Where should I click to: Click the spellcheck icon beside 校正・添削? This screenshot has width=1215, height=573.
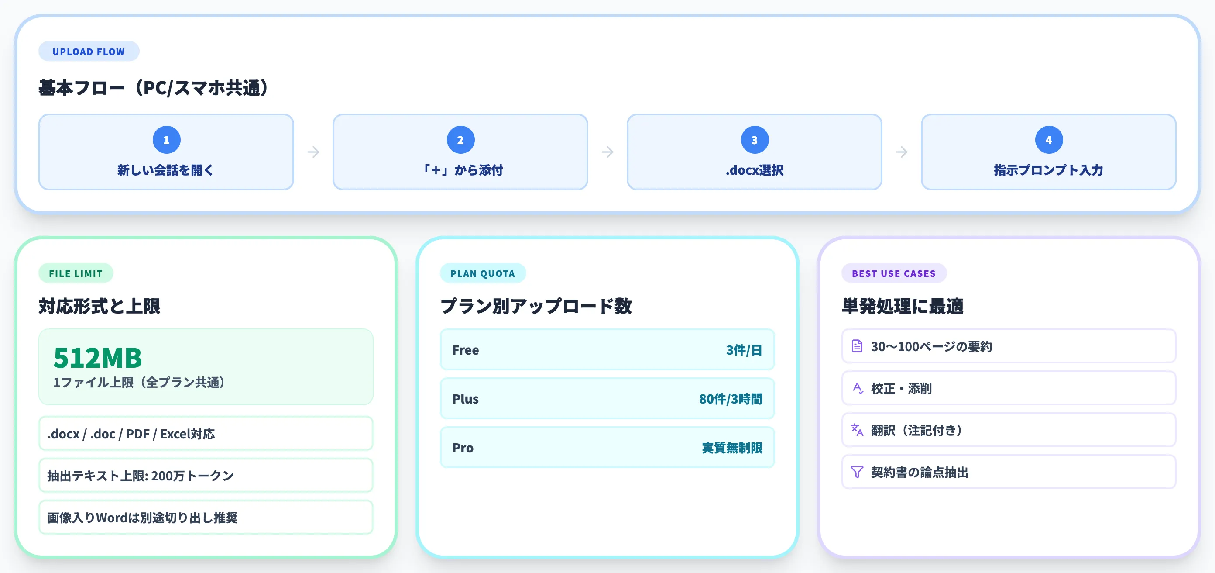coord(857,388)
